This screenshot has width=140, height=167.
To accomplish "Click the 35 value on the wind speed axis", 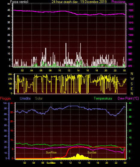I will tap(9, 23).
